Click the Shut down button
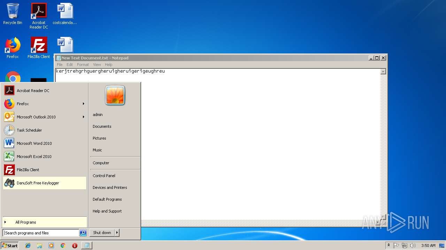 pyautogui.click(x=102, y=233)
